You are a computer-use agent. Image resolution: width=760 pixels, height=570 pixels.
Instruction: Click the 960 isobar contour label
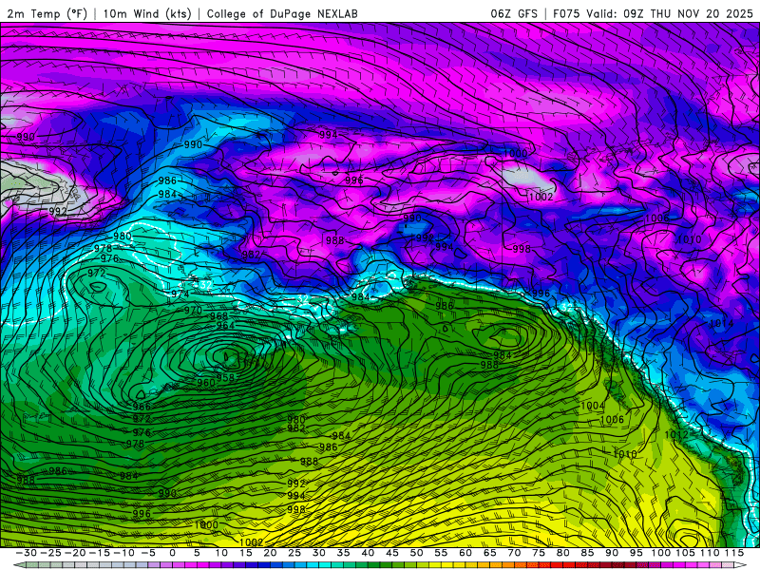click(205, 383)
